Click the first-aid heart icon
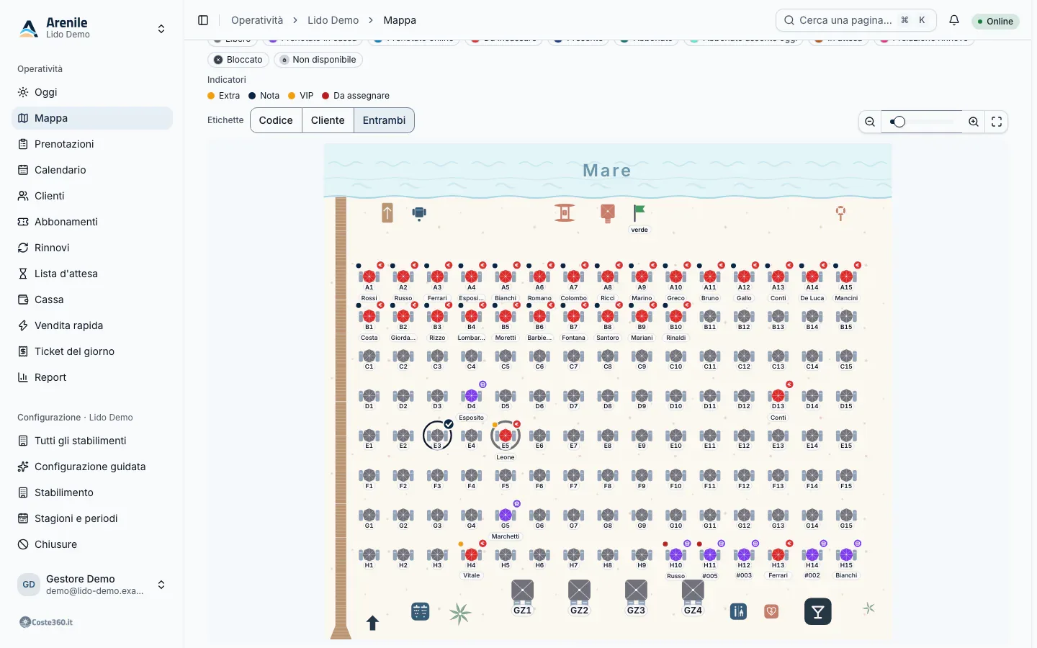 (x=771, y=611)
